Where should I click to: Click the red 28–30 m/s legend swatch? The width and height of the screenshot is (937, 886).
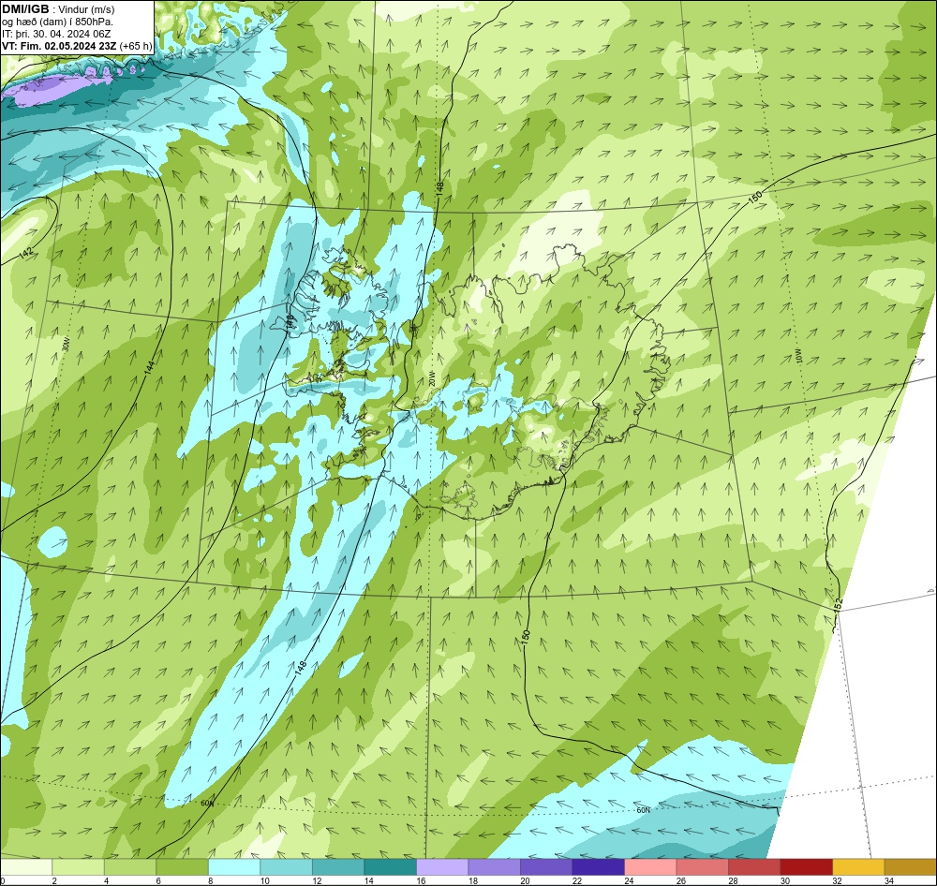(754, 867)
